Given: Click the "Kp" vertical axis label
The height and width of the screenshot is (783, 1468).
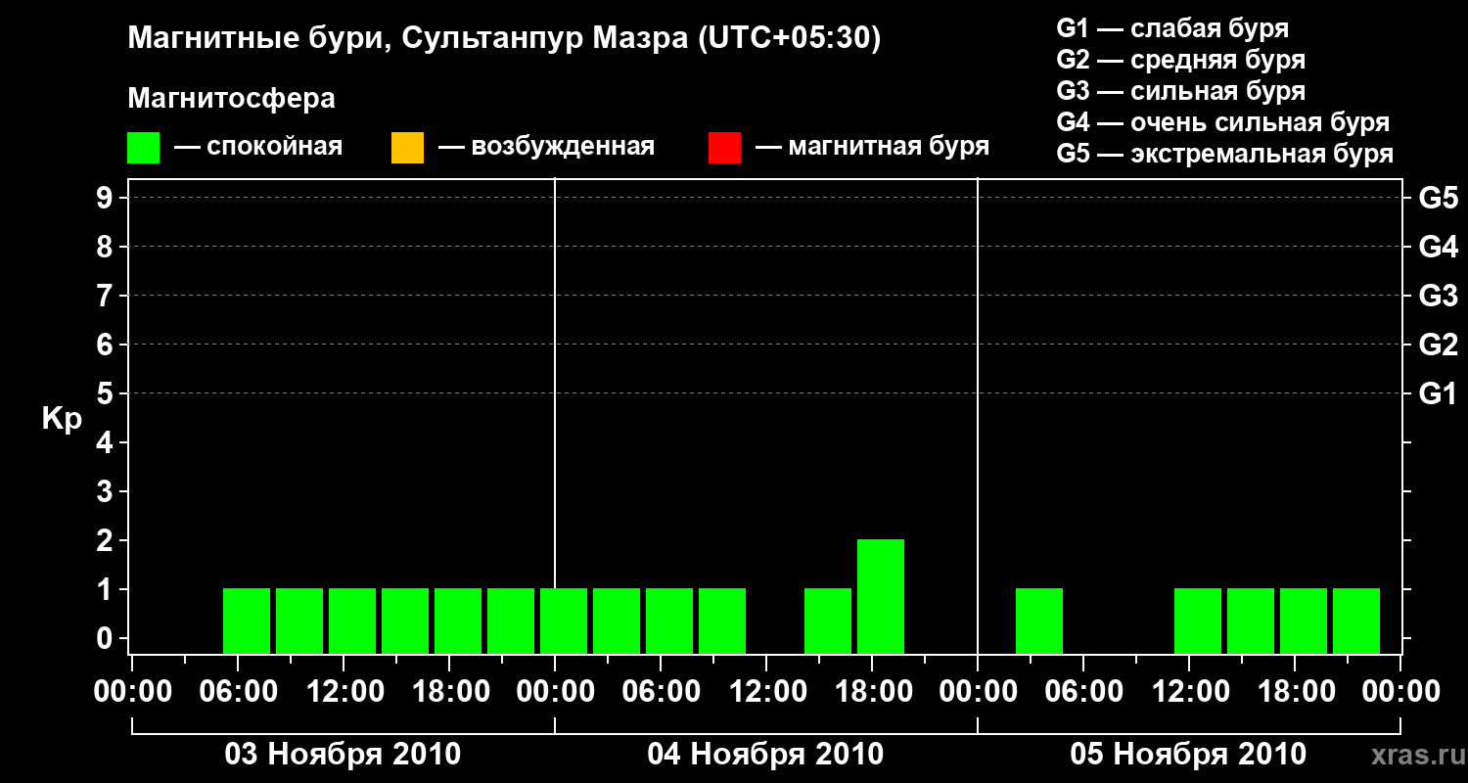Looking at the screenshot, I should pyautogui.click(x=63, y=419).
